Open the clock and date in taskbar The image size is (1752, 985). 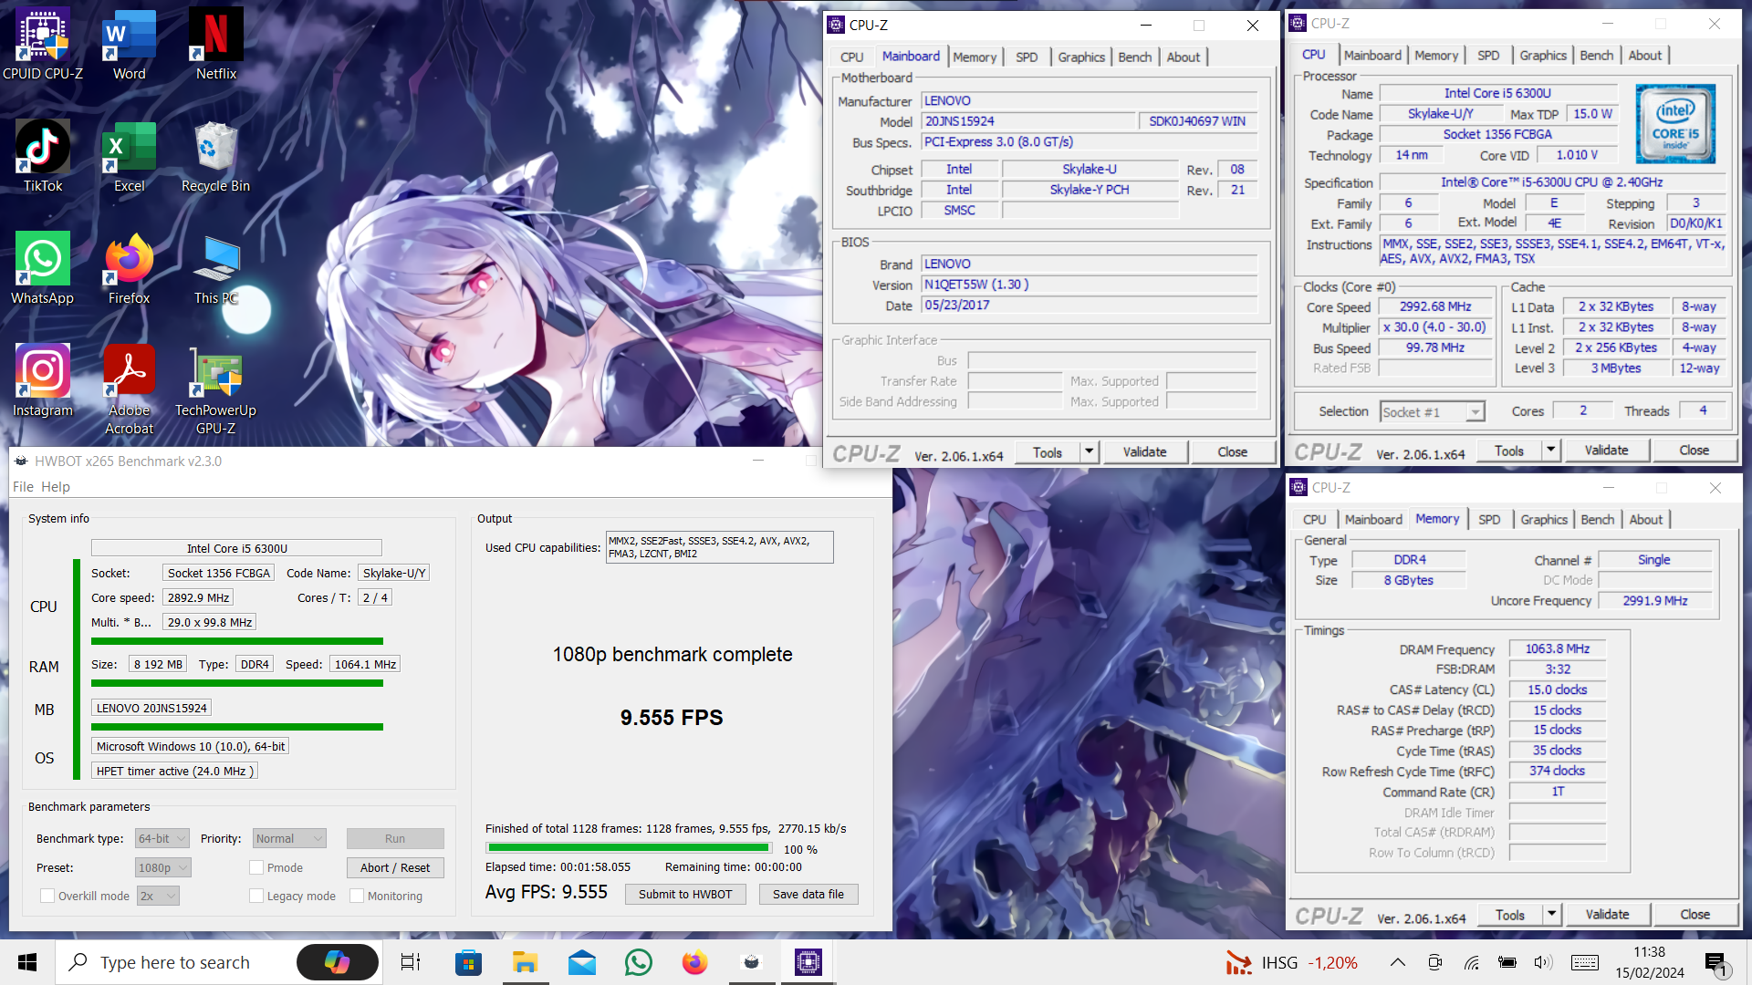(1650, 962)
